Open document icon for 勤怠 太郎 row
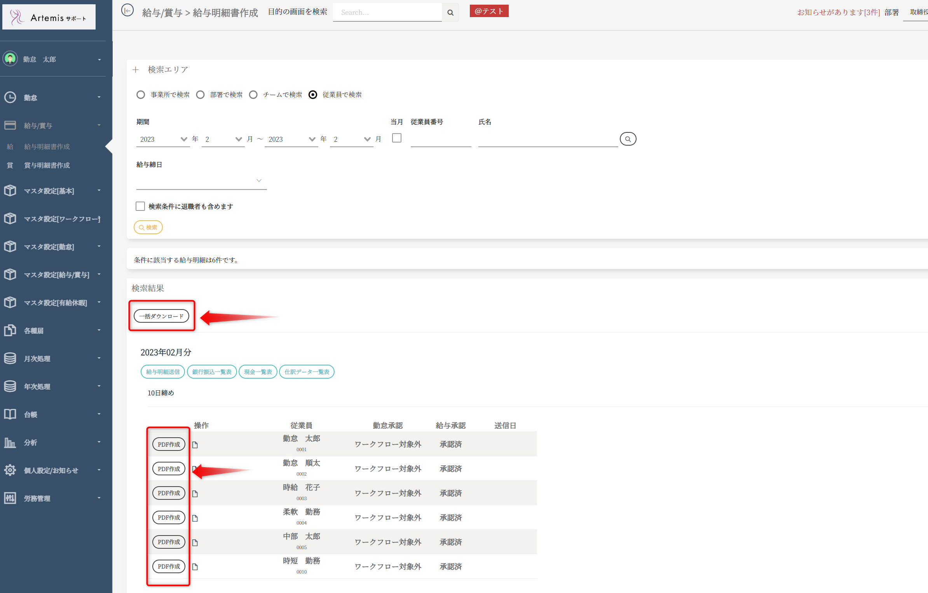Screen dimensions: 928x593 [195, 445]
